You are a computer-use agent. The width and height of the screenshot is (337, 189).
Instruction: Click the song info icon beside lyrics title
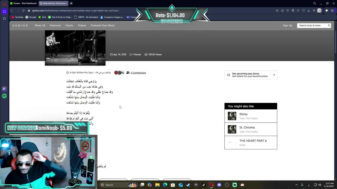(x=67, y=73)
